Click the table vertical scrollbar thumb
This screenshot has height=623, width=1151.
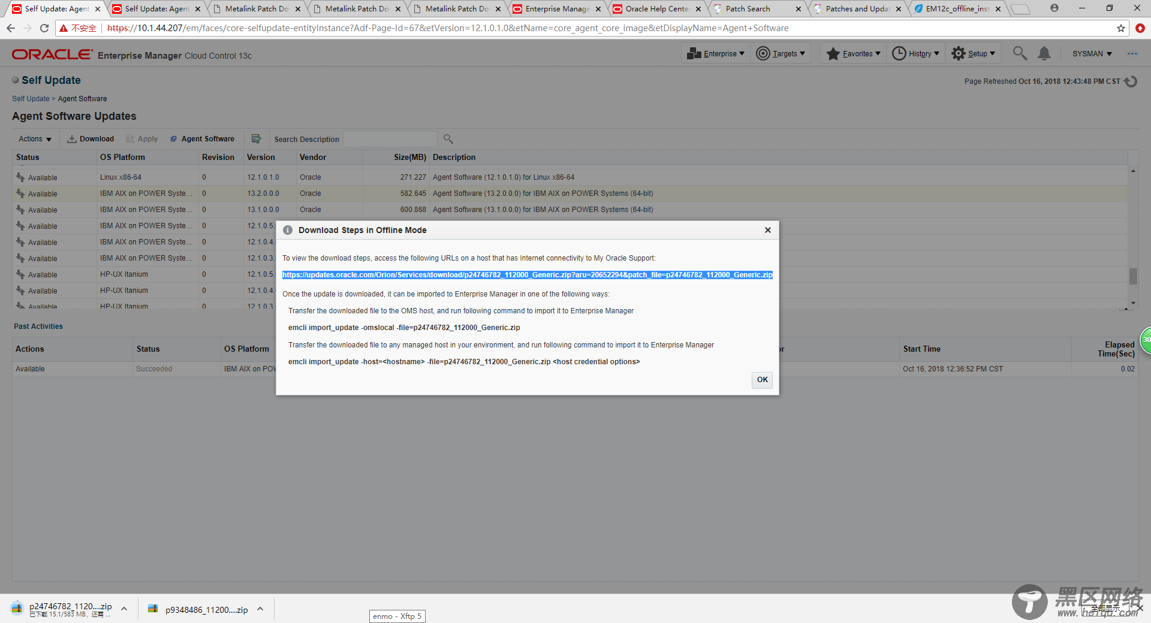click(1133, 276)
